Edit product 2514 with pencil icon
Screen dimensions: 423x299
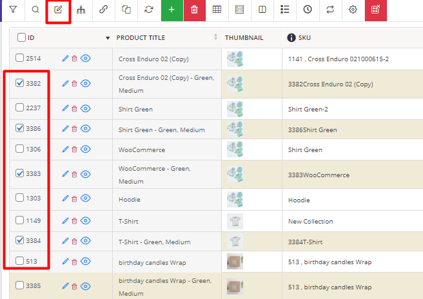tap(66, 58)
